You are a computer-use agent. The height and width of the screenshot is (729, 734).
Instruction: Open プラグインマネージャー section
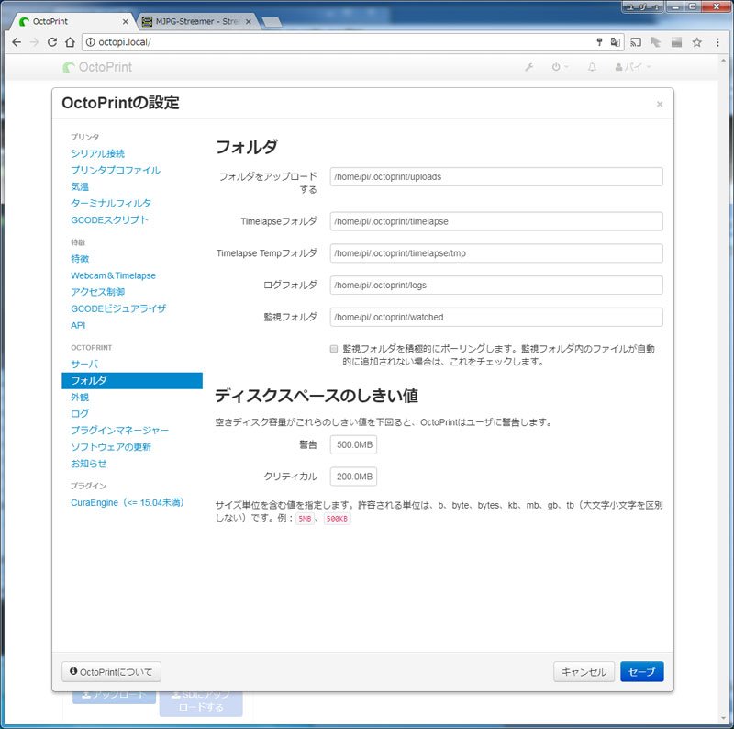(x=119, y=430)
